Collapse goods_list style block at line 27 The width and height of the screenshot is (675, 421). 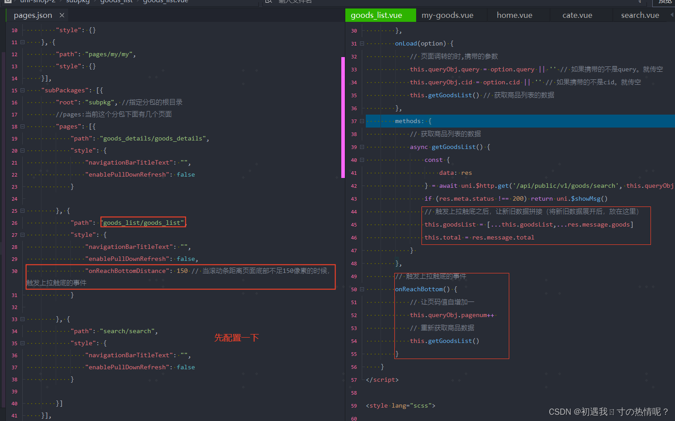point(22,235)
